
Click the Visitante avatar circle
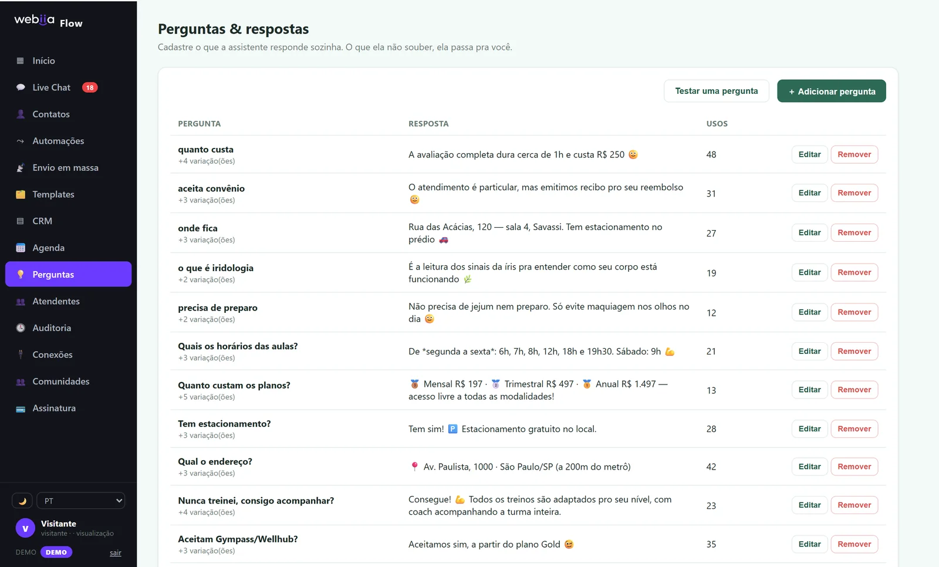point(25,528)
